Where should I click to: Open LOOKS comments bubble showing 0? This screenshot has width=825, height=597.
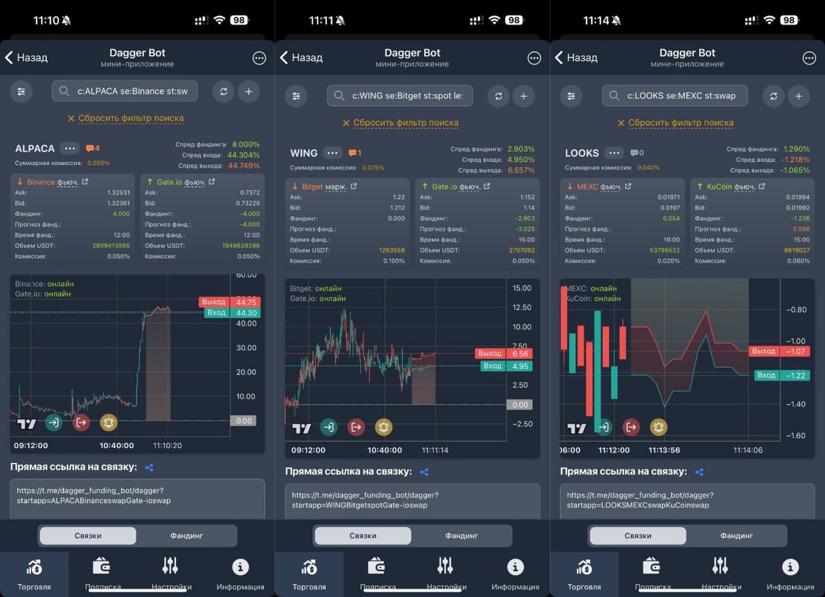click(637, 153)
